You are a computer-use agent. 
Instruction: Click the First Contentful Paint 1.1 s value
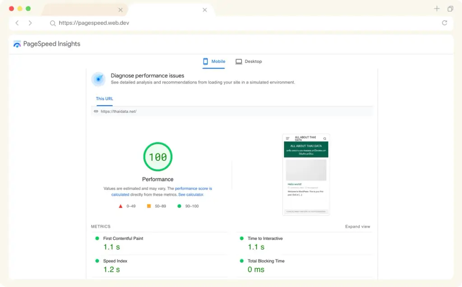(x=112, y=247)
